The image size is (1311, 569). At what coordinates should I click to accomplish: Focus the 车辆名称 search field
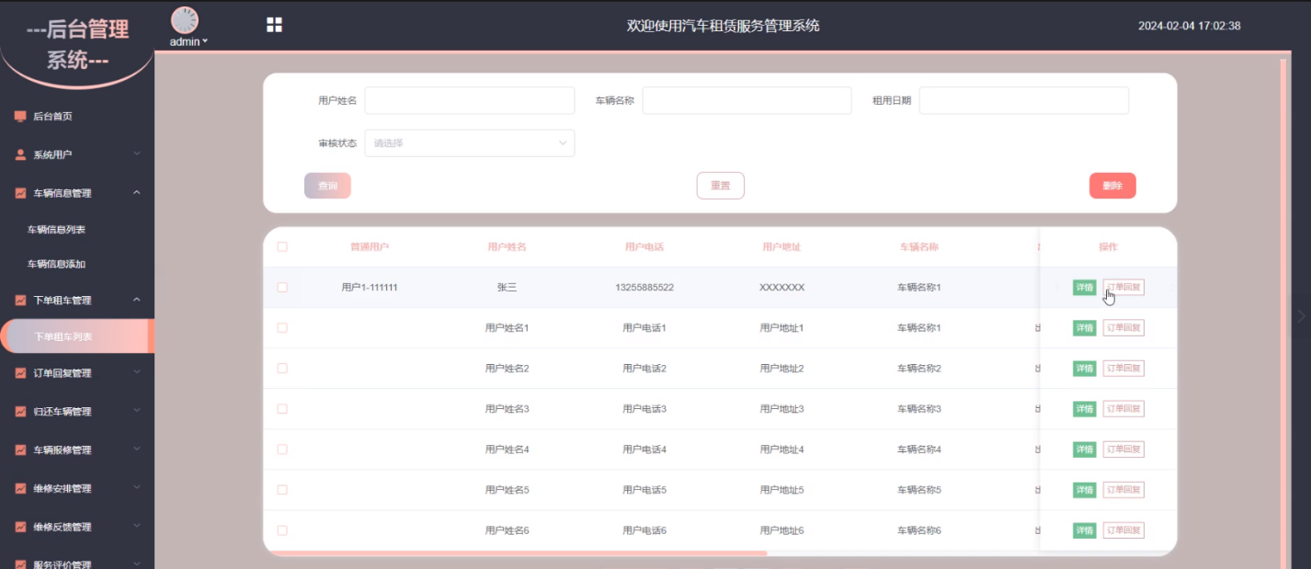747,100
